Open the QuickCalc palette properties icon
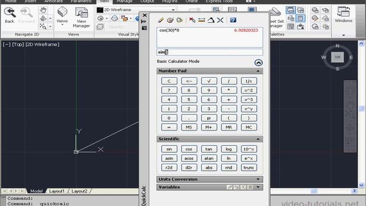This screenshot has height=206, width=366. pyautogui.click(x=144, y=28)
